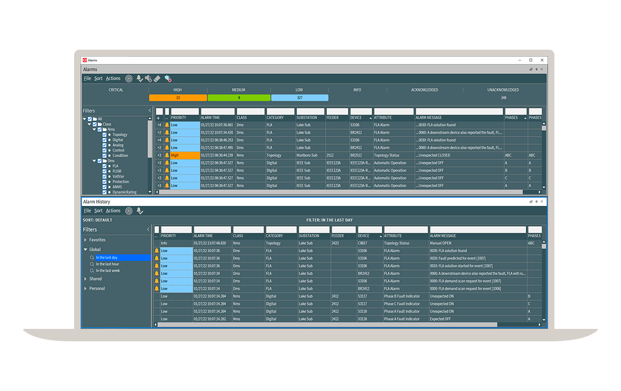The image size is (621, 391).
Task: Open Actions menu in Alarms panel
Action: pos(113,79)
